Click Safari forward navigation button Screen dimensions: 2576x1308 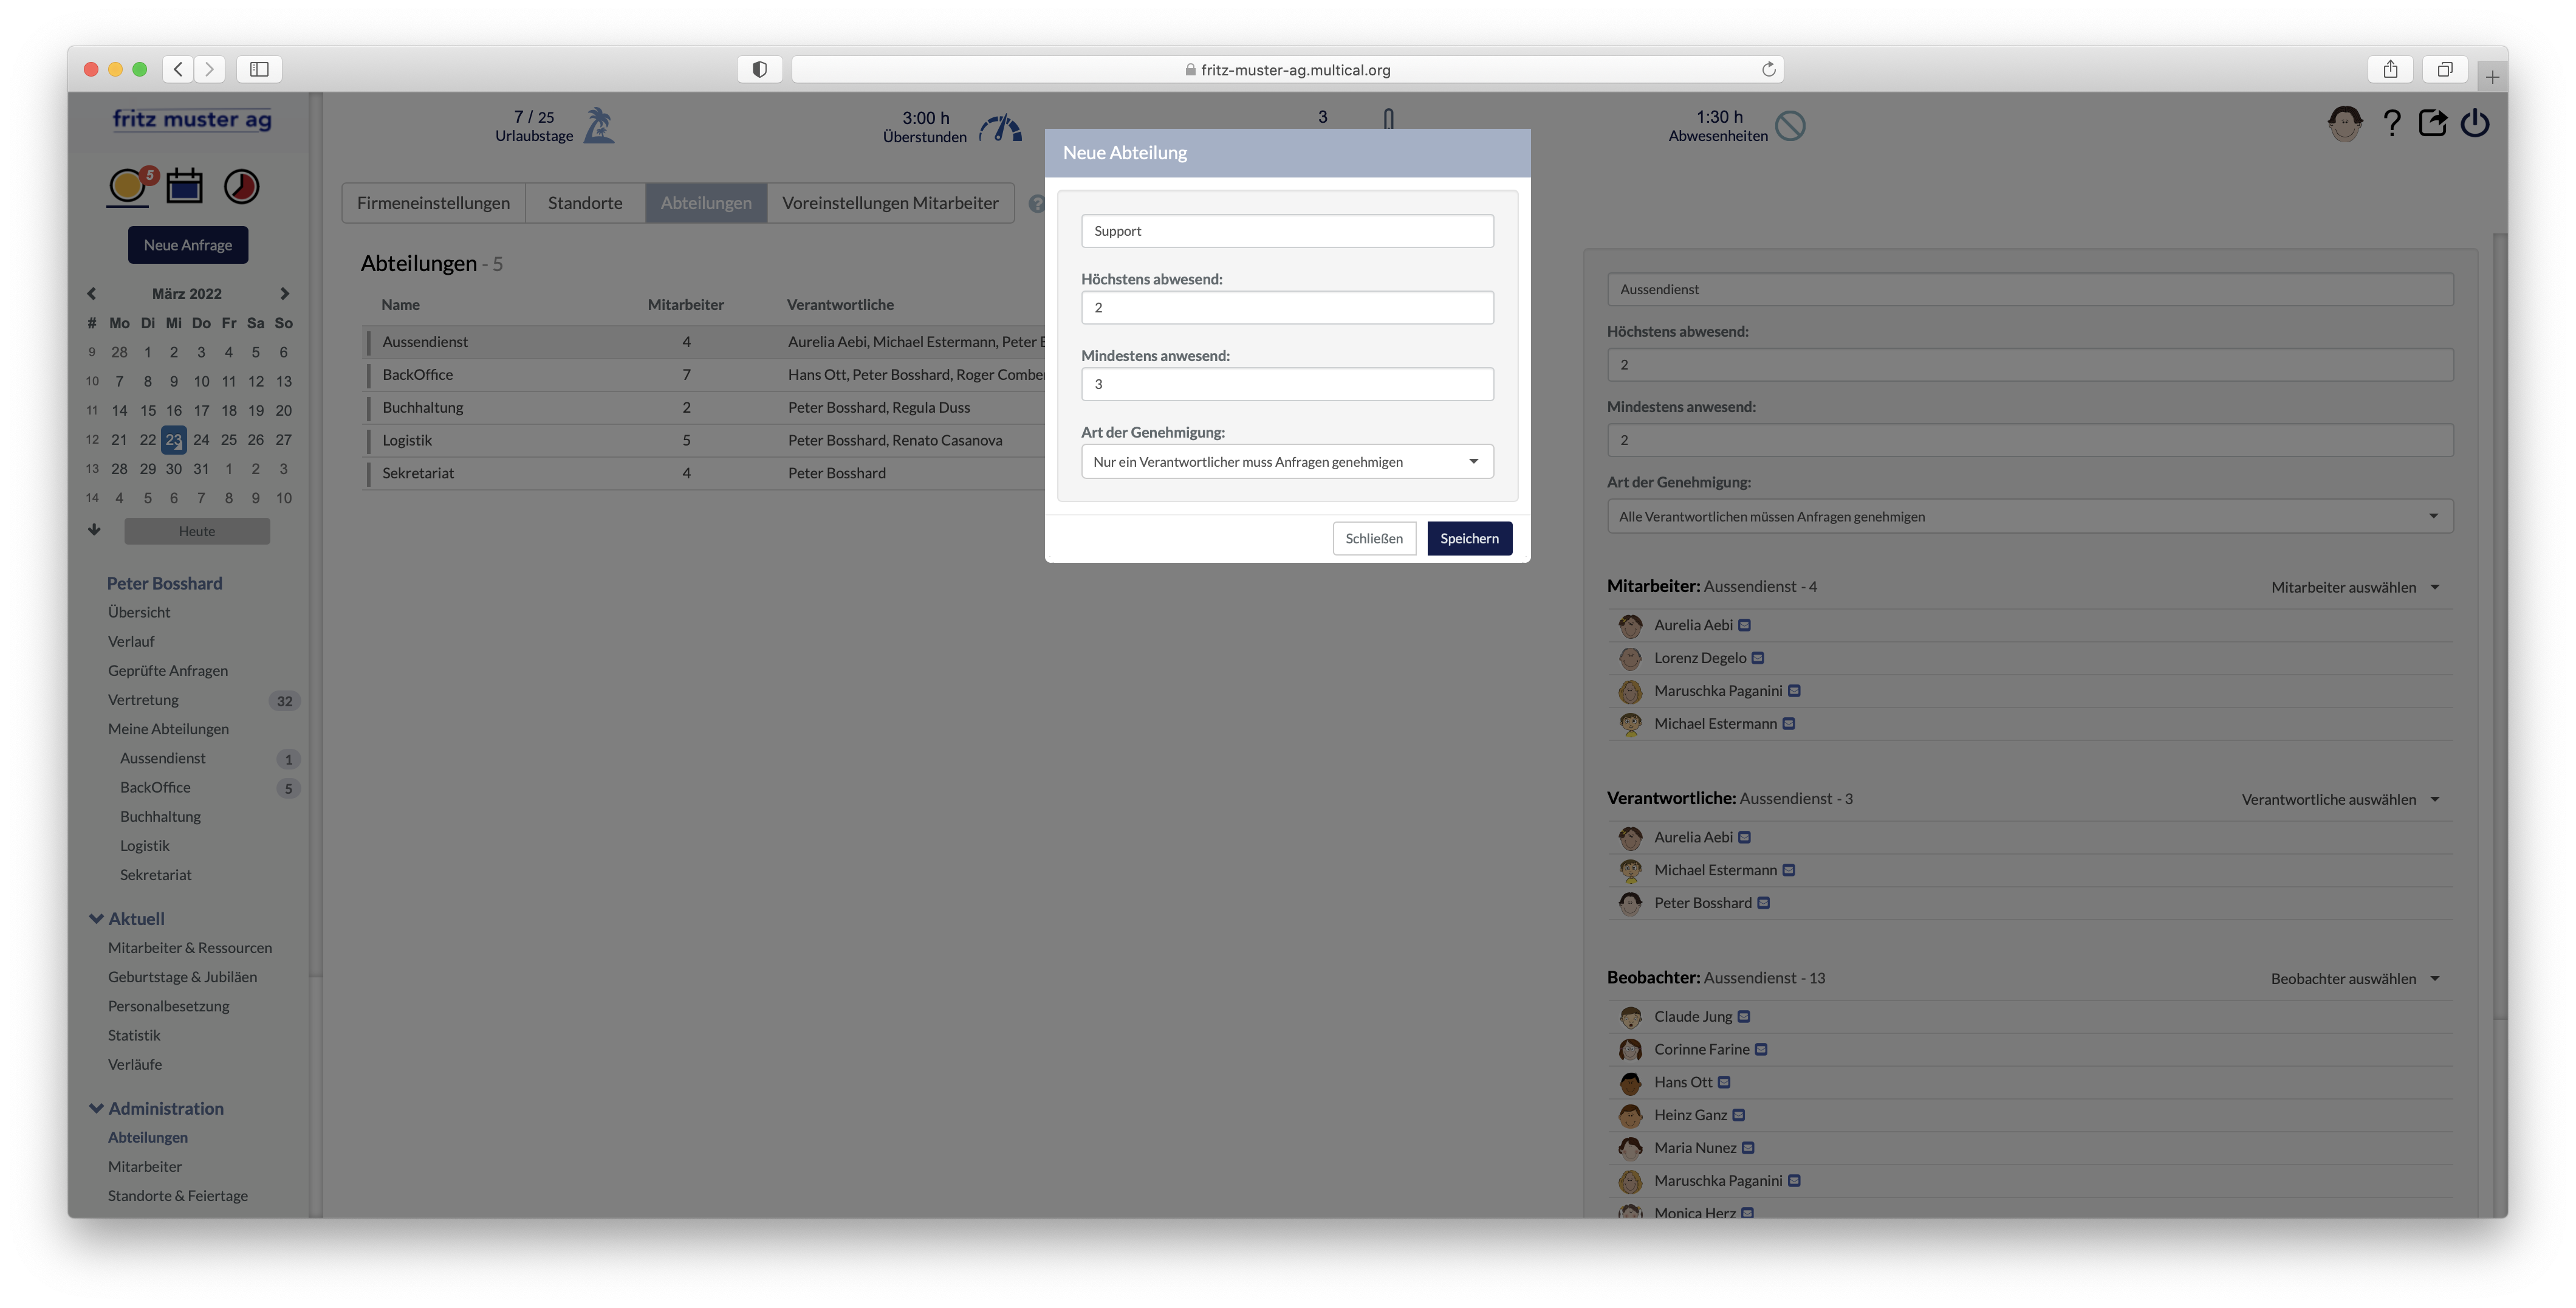coord(209,69)
